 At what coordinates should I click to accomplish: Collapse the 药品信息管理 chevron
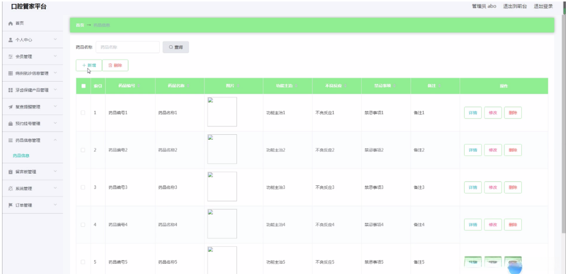55,140
